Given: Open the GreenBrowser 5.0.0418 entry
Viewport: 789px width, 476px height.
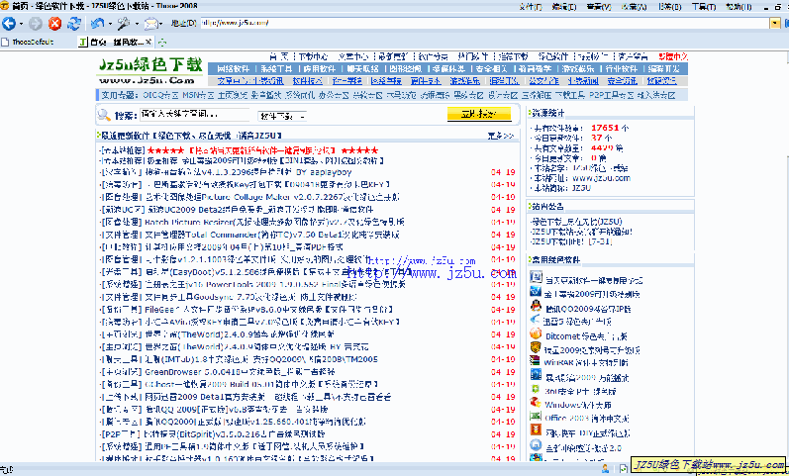Looking at the screenshot, I should [240, 372].
